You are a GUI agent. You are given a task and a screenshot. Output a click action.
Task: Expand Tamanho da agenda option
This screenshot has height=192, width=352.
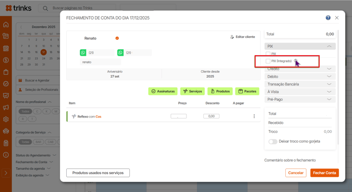[x=33, y=168]
